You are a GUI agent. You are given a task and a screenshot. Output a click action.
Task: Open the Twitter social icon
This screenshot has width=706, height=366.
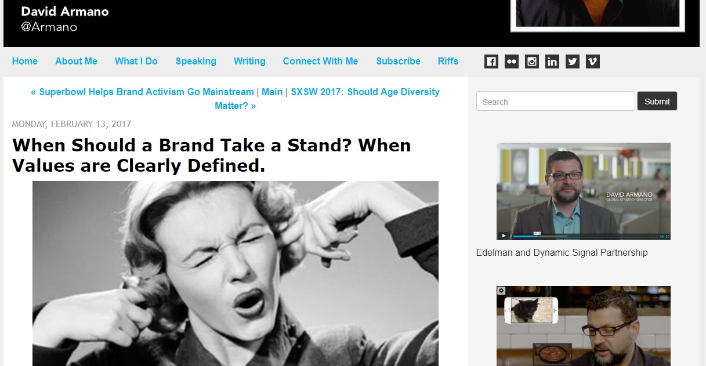pyautogui.click(x=573, y=61)
